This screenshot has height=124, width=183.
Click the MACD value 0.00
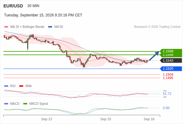click(x=166, y=108)
